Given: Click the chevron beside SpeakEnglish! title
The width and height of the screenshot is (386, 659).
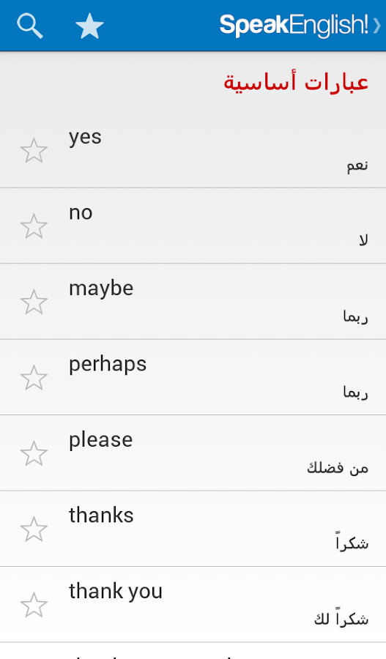Looking at the screenshot, I should point(377,26).
